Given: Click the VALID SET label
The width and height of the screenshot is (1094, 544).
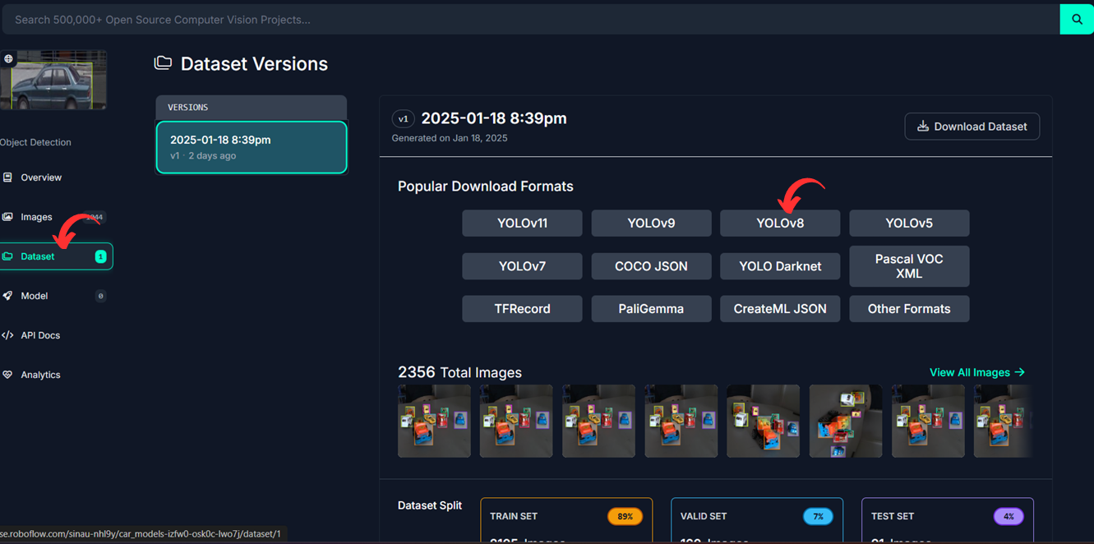Looking at the screenshot, I should (704, 517).
